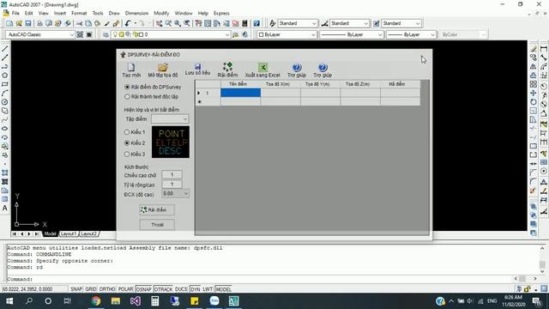Toggle GRID in status bar
Screen dimensions: 549x309
point(91,289)
